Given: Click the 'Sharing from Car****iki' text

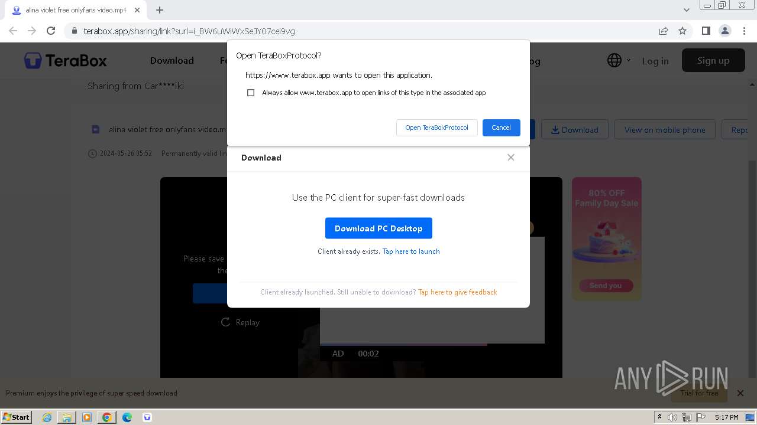Looking at the screenshot, I should click(135, 86).
